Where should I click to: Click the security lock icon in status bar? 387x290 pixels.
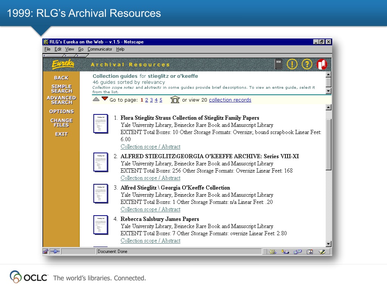(x=46, y=251)
